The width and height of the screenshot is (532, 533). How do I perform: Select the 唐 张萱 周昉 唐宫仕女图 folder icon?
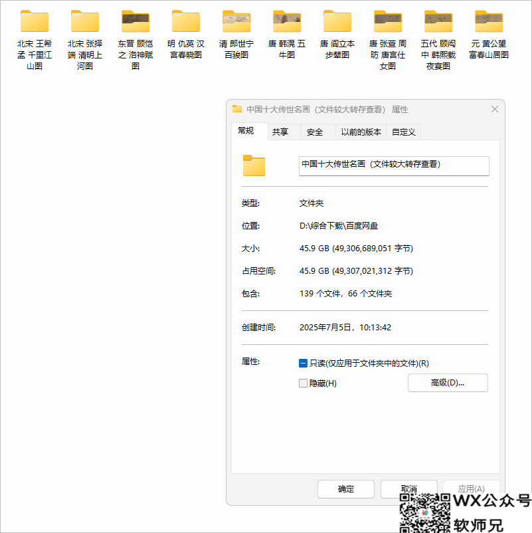[388, 21]
